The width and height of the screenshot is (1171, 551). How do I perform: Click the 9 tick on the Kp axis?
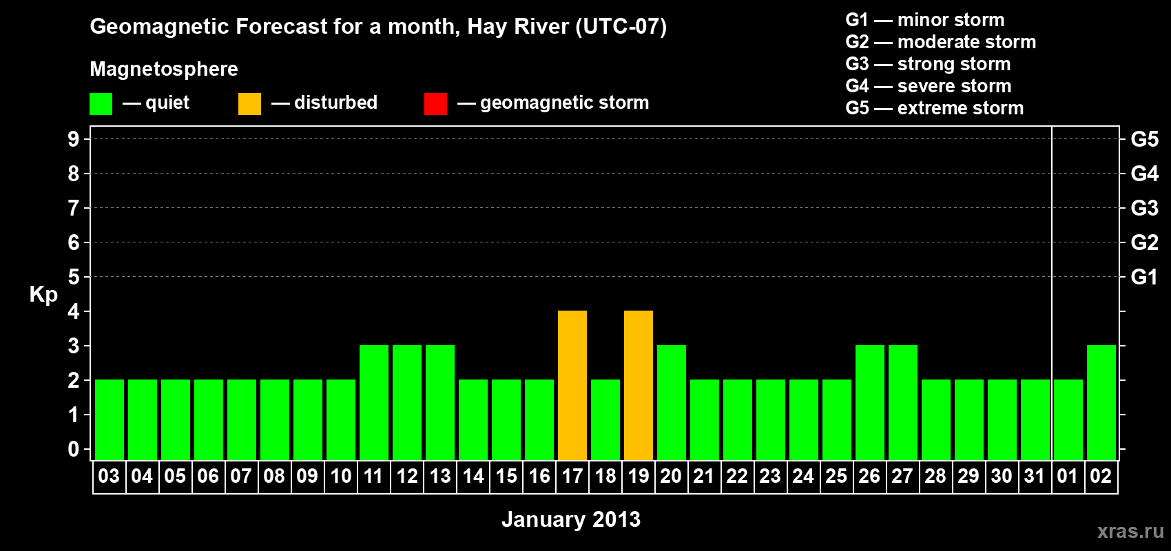point(74,139)
